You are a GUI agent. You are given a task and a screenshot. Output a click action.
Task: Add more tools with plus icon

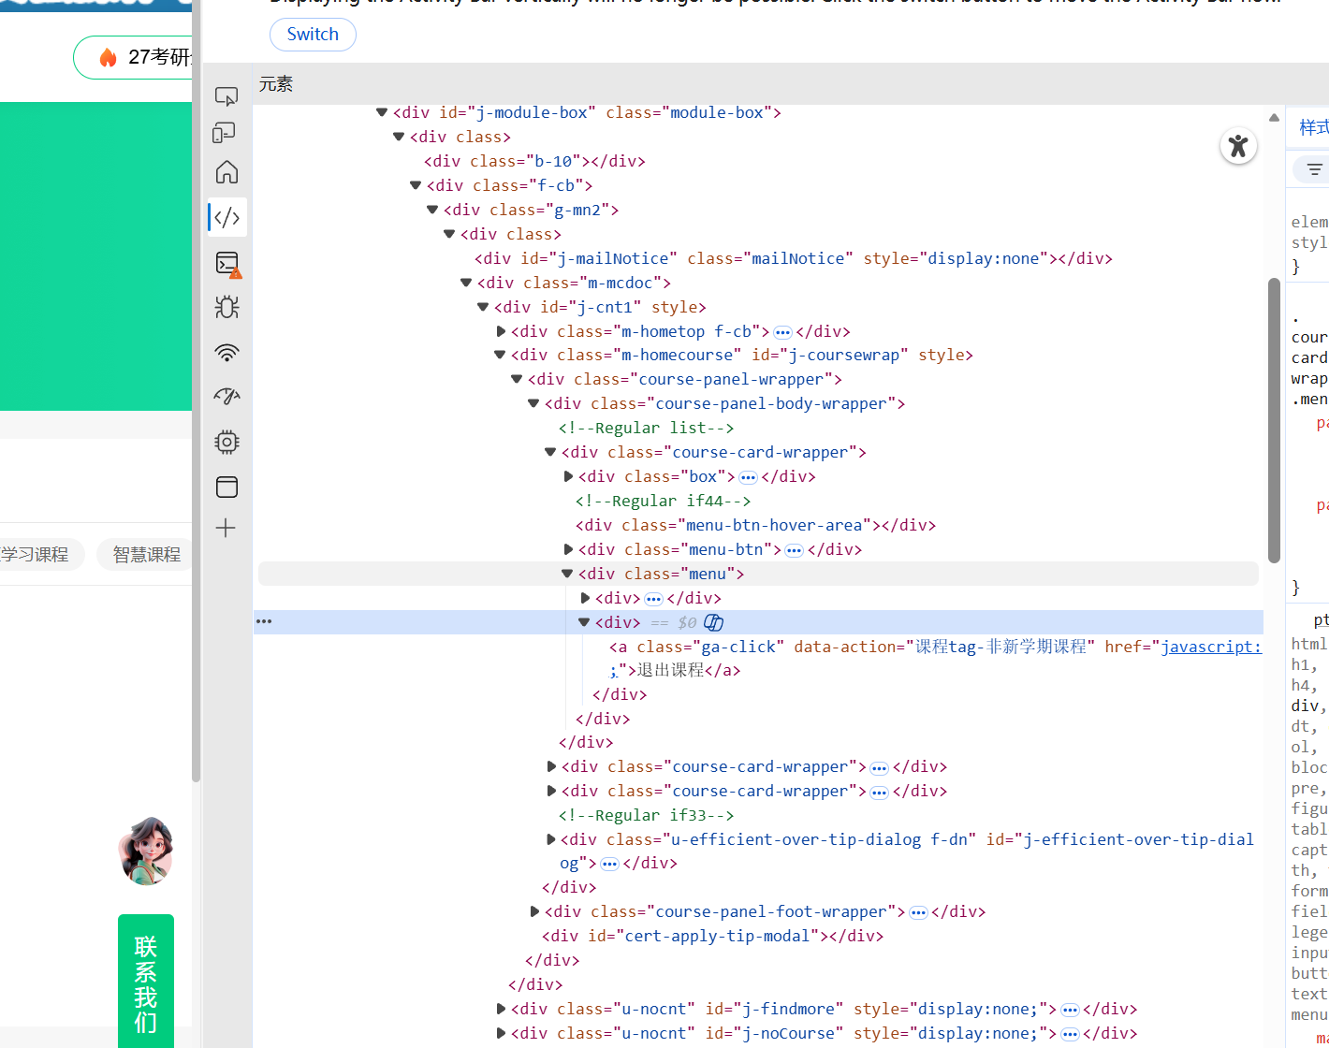(226, 528)
